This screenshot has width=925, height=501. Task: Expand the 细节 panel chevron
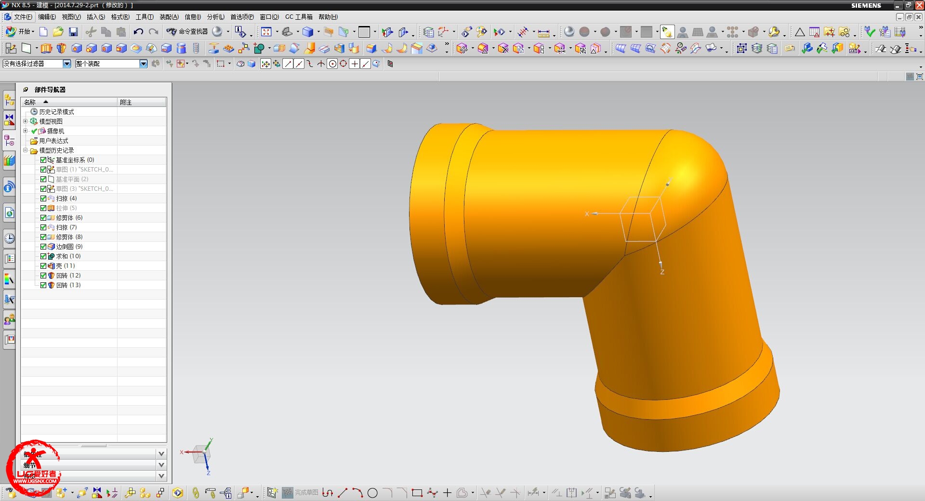pyautogui.click(x=161, y=465)
